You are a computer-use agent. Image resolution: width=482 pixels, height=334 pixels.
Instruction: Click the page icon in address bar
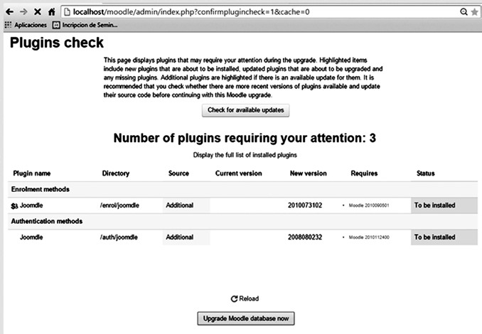pyautogui.click(x=67, y=12)
